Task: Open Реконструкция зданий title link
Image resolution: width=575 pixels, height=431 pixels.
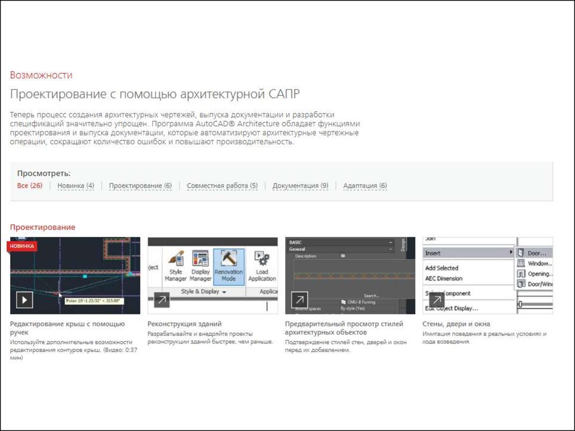Action: pyautogui.click(x=184, y=324)
